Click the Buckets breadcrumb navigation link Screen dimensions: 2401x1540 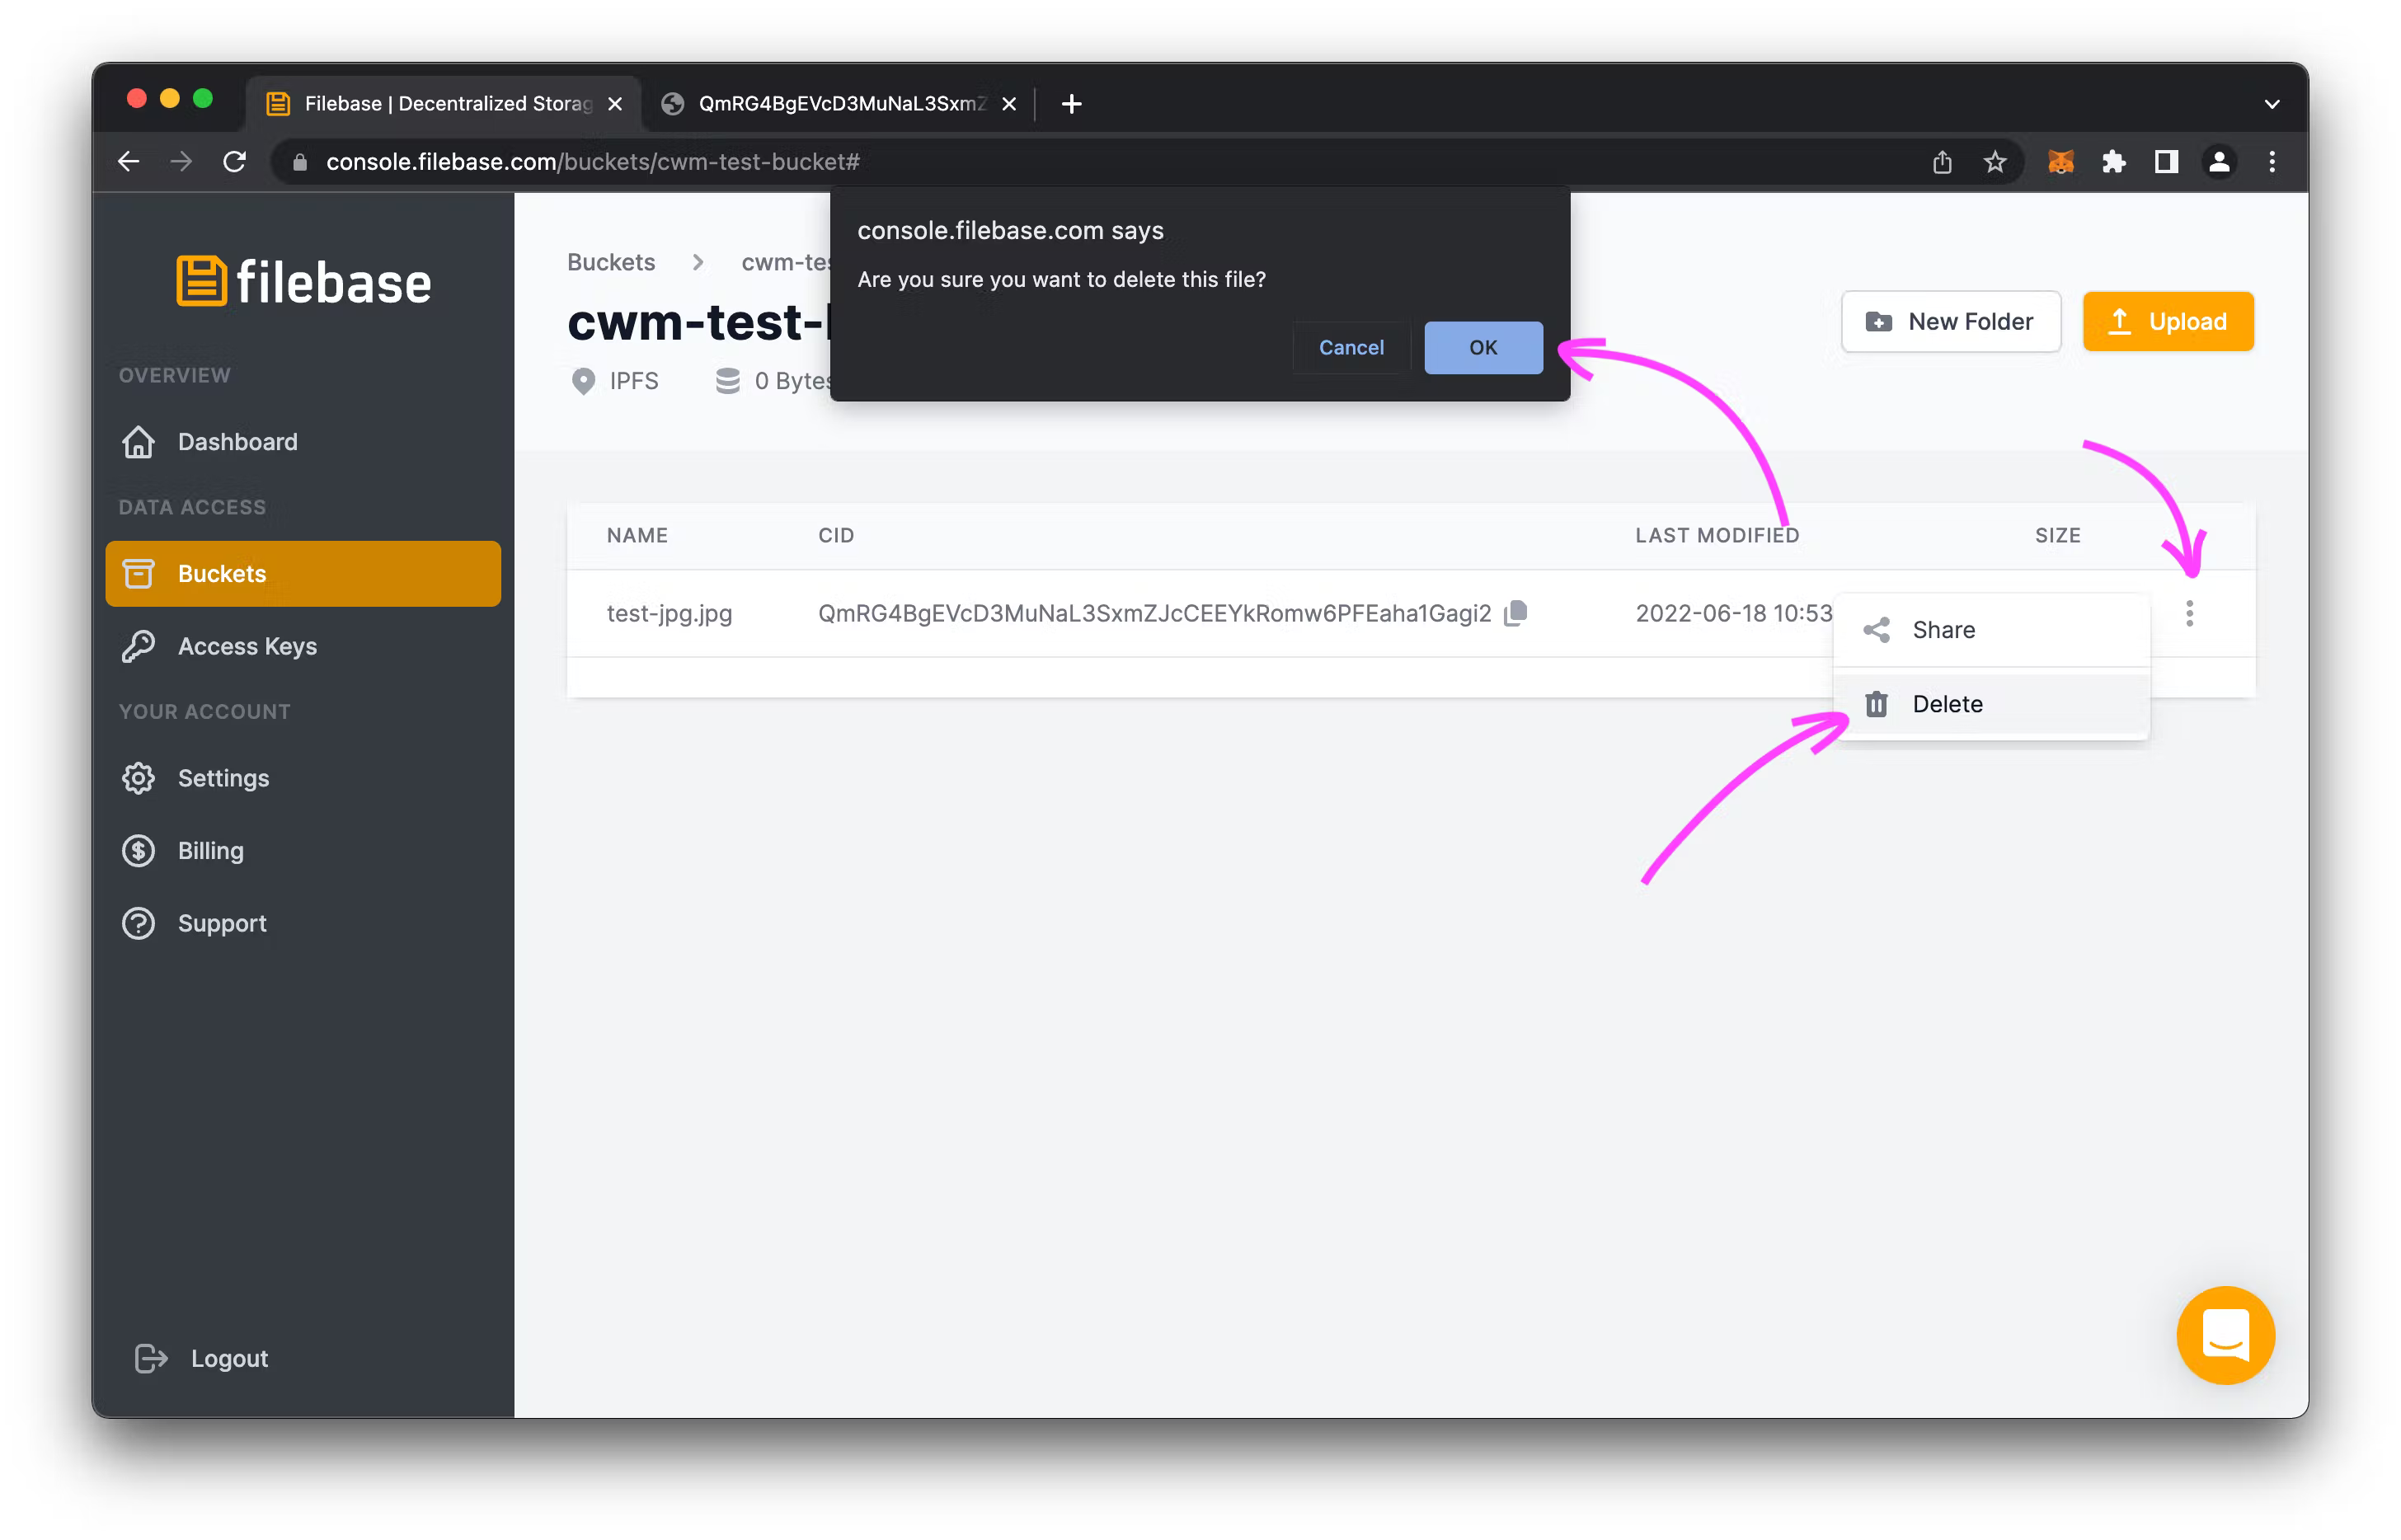pos(611,262)
